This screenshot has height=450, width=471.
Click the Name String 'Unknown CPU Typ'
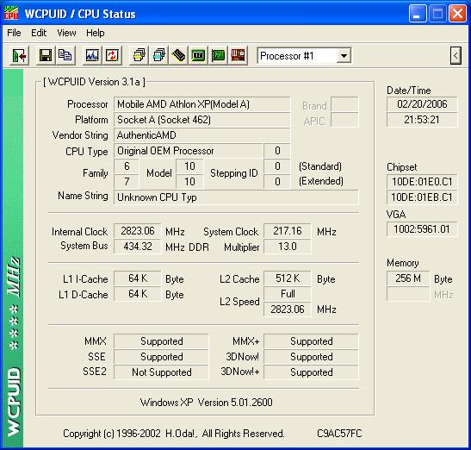[x=236, y=197]
